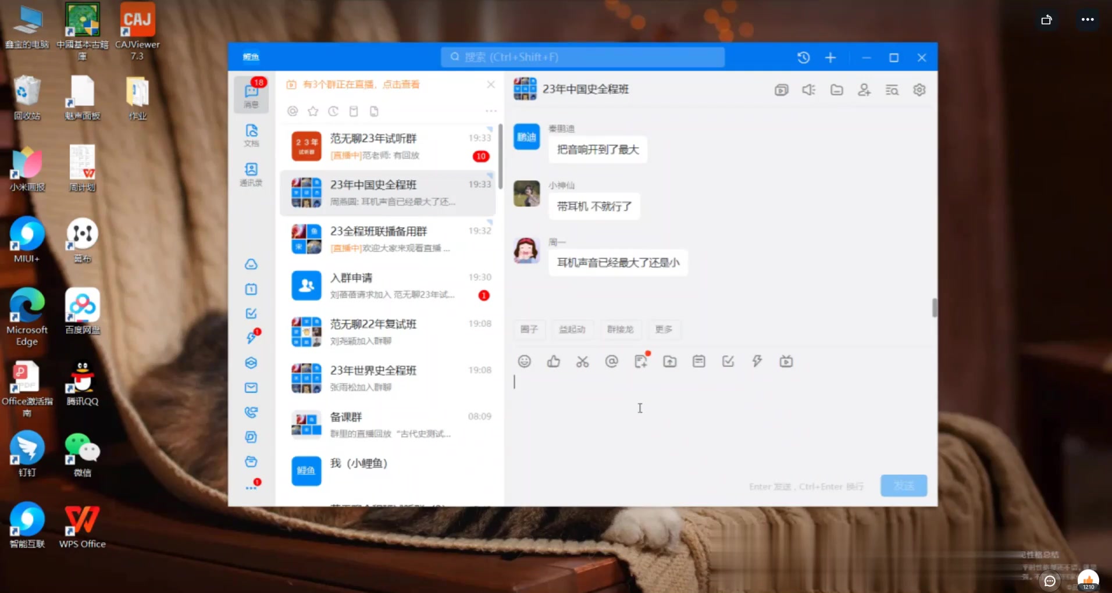Start group live or video icon in chat header
This screenshot has width=1112, height=593.
coord(781,90)
